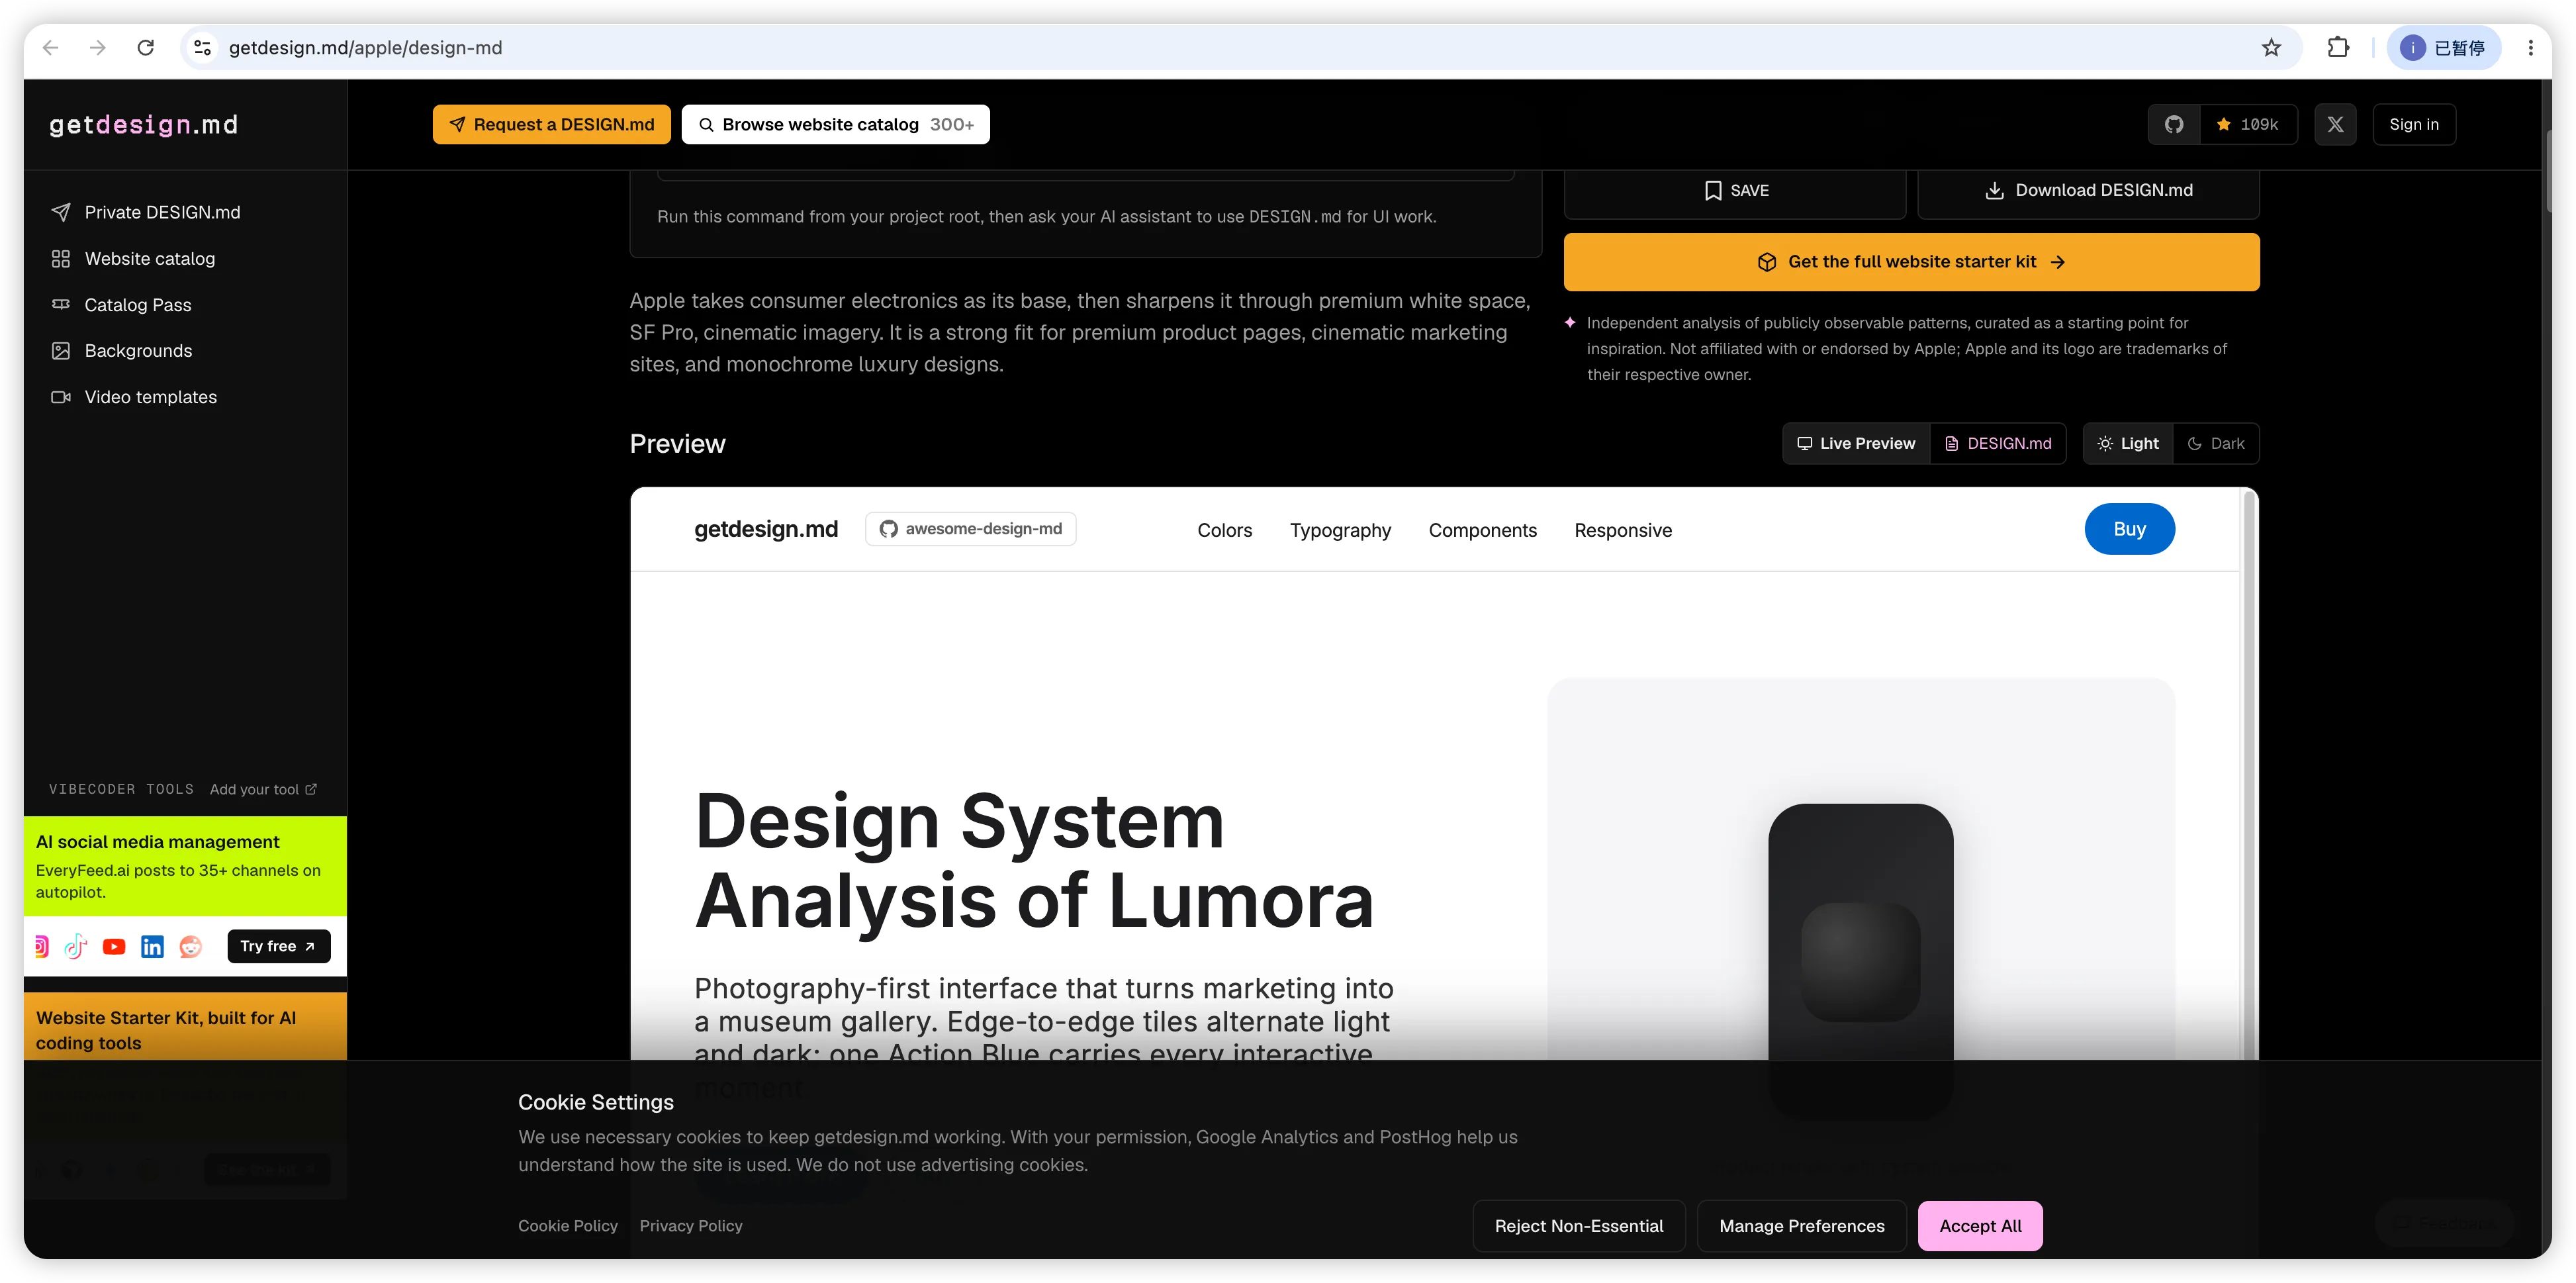Go to Responsive in preview nav
The width and height of the screenshot is (2576, 1283).
pos(1623,531)
